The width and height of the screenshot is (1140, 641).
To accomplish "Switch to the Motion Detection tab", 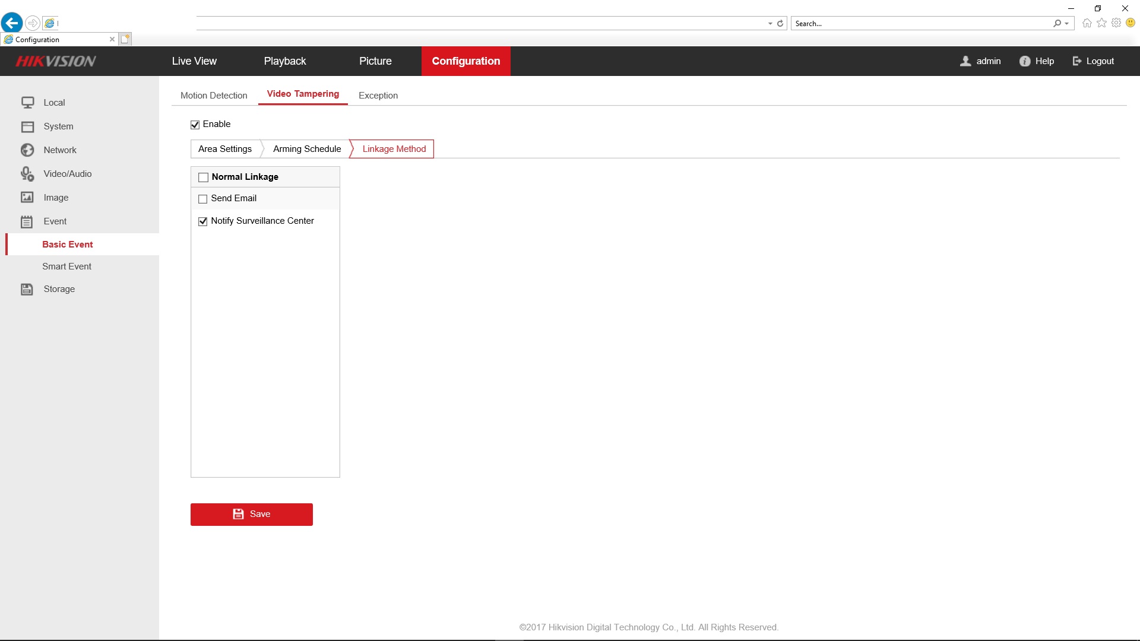I will click(214, 96).
